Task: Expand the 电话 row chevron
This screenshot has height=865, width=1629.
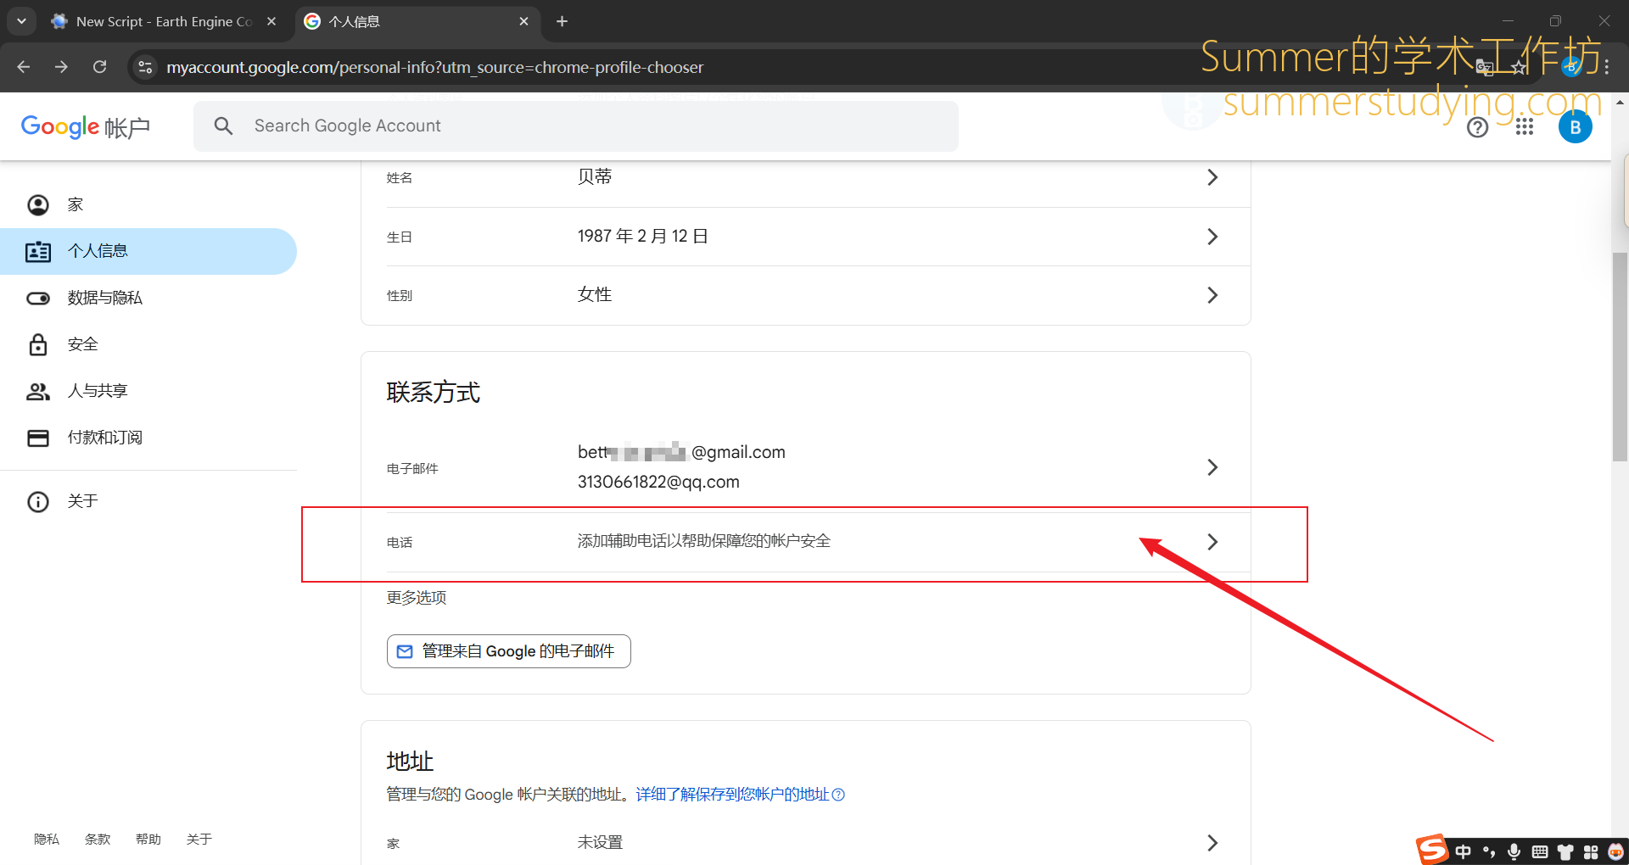Action: [1212, 542]
